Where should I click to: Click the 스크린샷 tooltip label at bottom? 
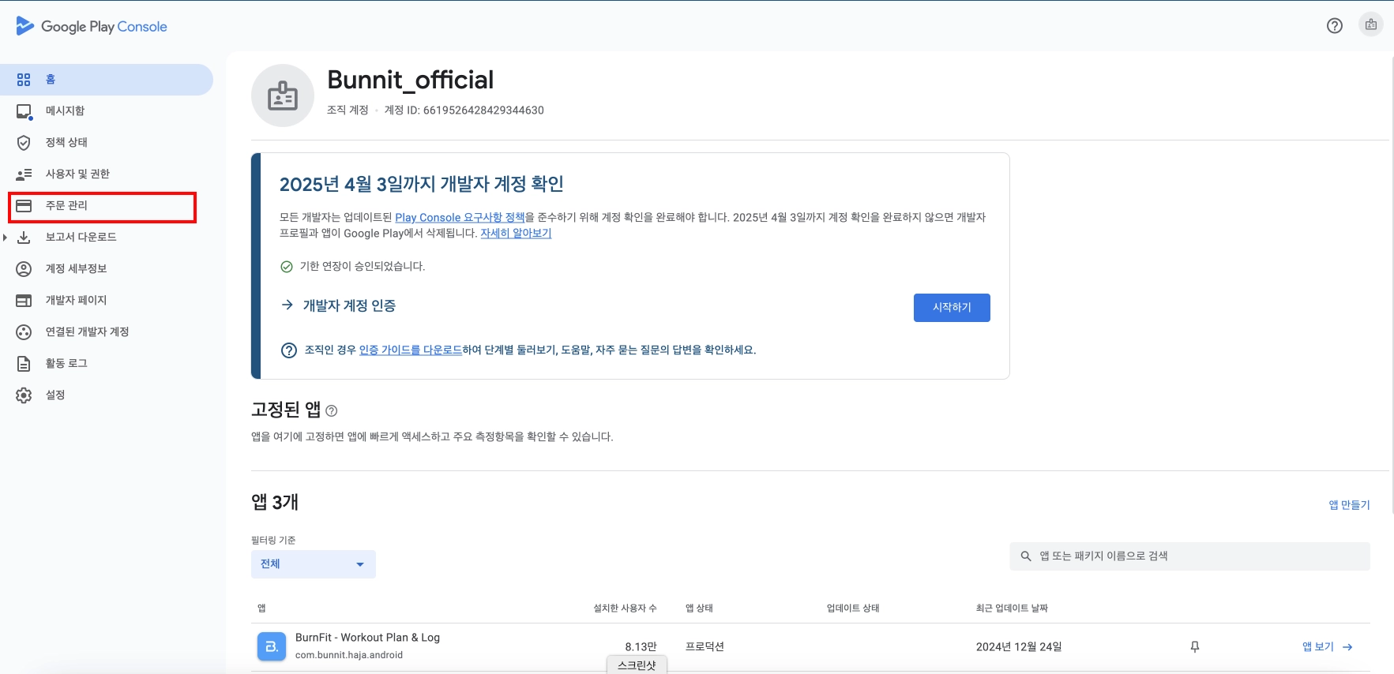(637, 665)
